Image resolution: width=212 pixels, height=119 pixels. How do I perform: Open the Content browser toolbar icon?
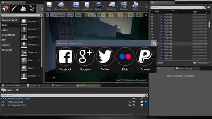[76, 6]
